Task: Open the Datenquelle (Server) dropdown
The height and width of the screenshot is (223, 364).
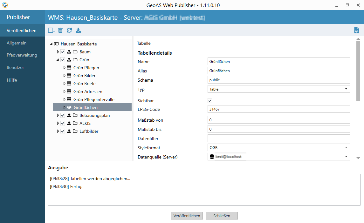Action: click(x=346, y=157)
